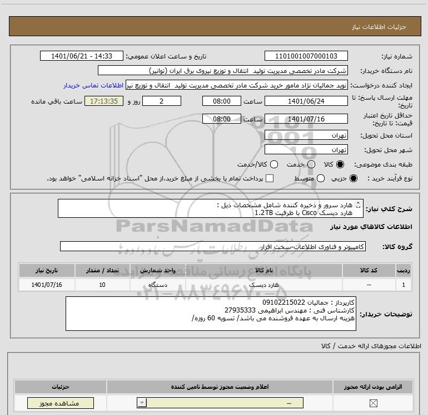Viewport: 428px width, 415px height.
Task: Click the delivery city تهران field
Action: (306, 150)
